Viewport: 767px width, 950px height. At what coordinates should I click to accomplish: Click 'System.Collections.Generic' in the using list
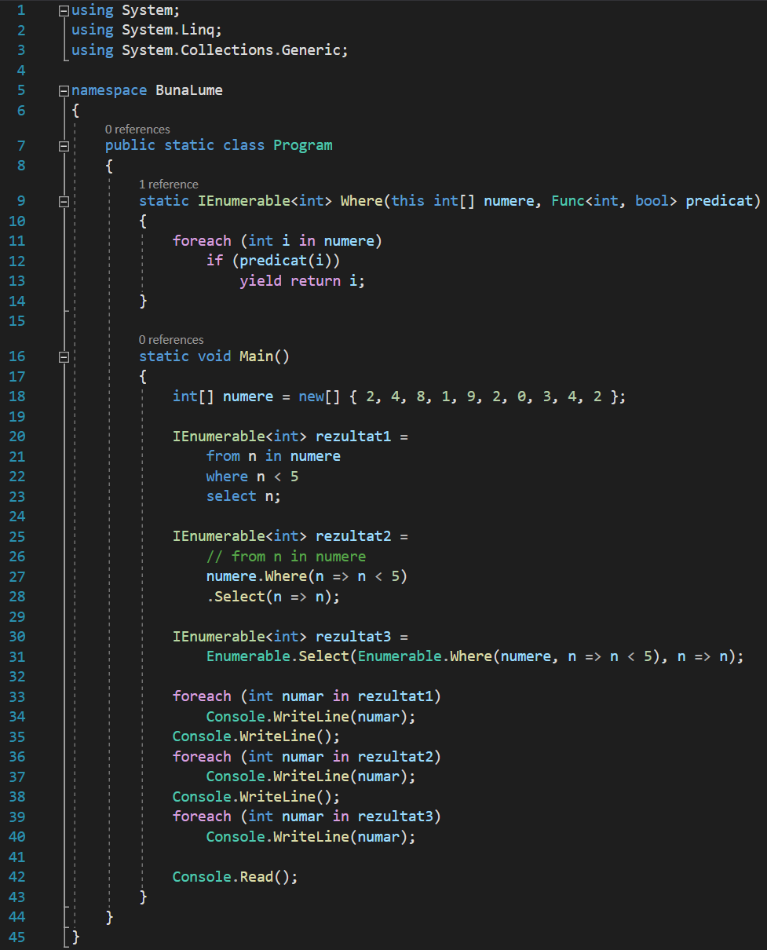coord(233,50)
